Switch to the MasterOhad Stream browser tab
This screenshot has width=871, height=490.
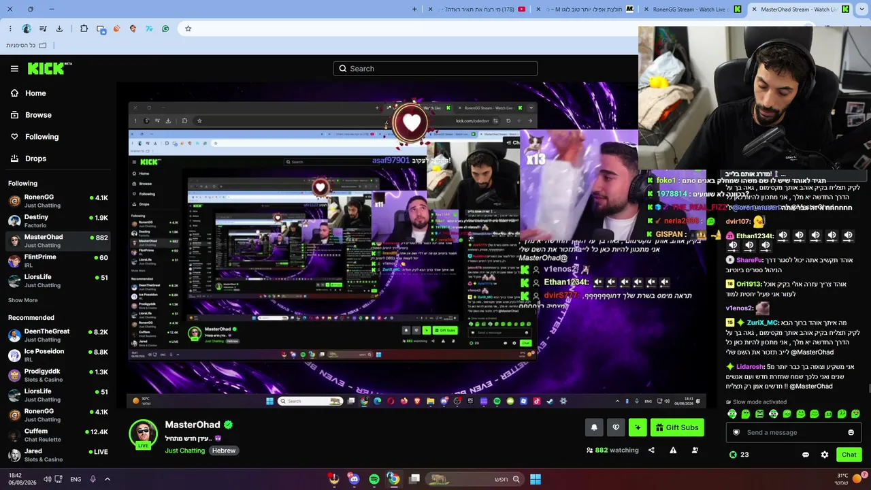(x=800, y=9)
